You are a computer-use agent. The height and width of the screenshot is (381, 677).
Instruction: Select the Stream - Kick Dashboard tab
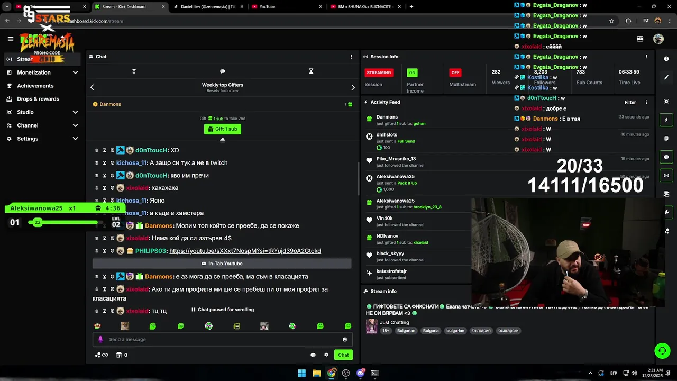130,7
